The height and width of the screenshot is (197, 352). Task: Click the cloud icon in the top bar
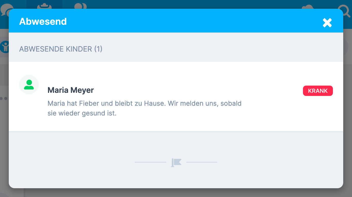pos(308,7)
